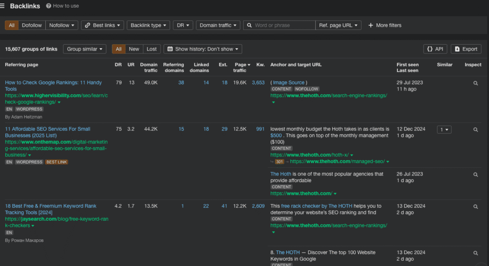The image size is (489, 266).
Task: Click the plus icon for More filters
Action: [x=371, y=25]
